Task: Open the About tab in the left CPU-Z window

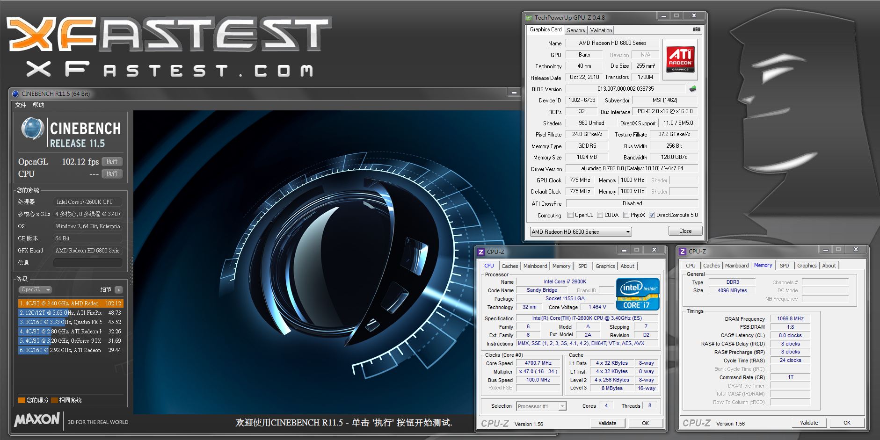Action: 627,266
